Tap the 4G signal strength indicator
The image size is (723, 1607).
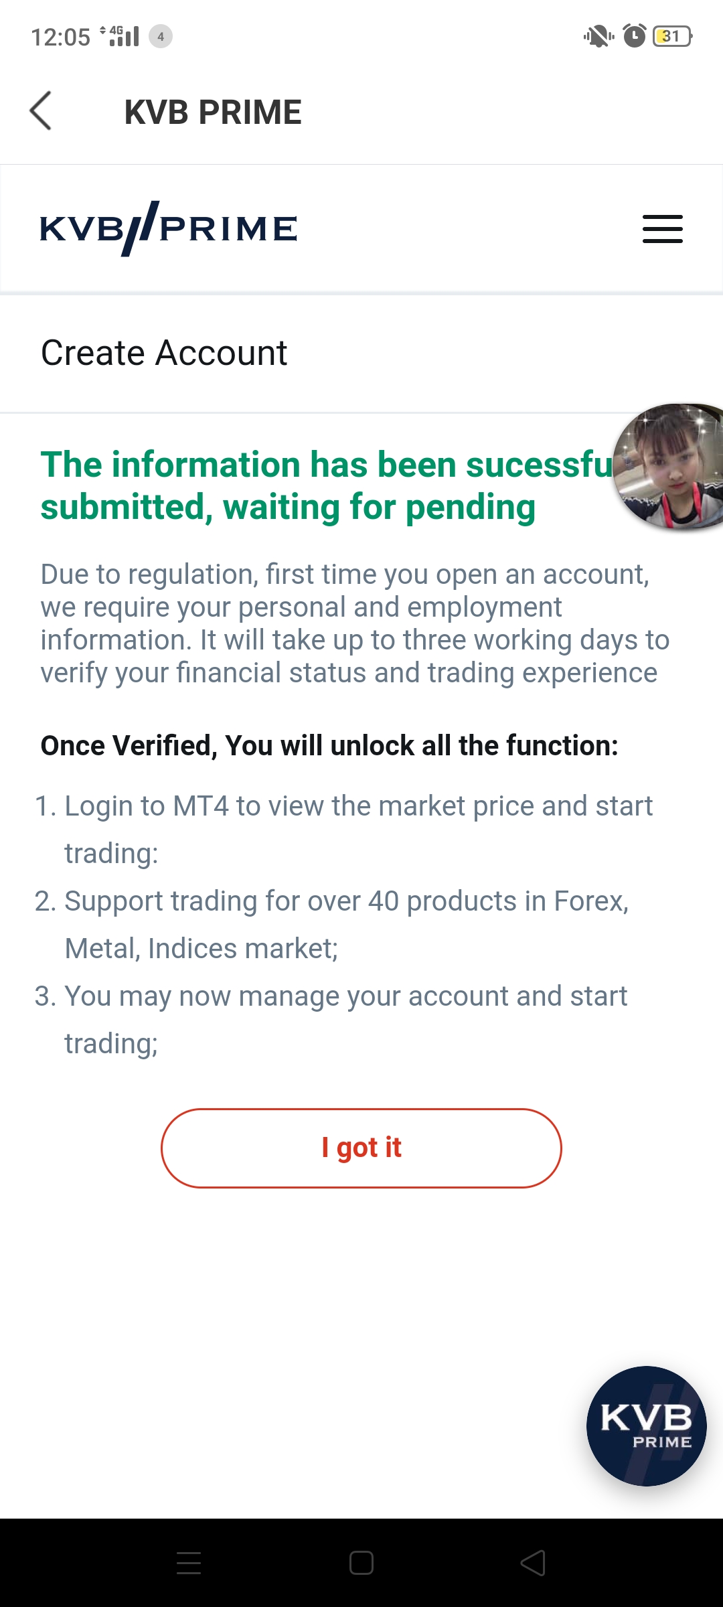pyautogui.click(x=119, y=35)
